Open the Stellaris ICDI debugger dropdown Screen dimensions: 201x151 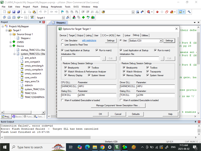(161, 41)
